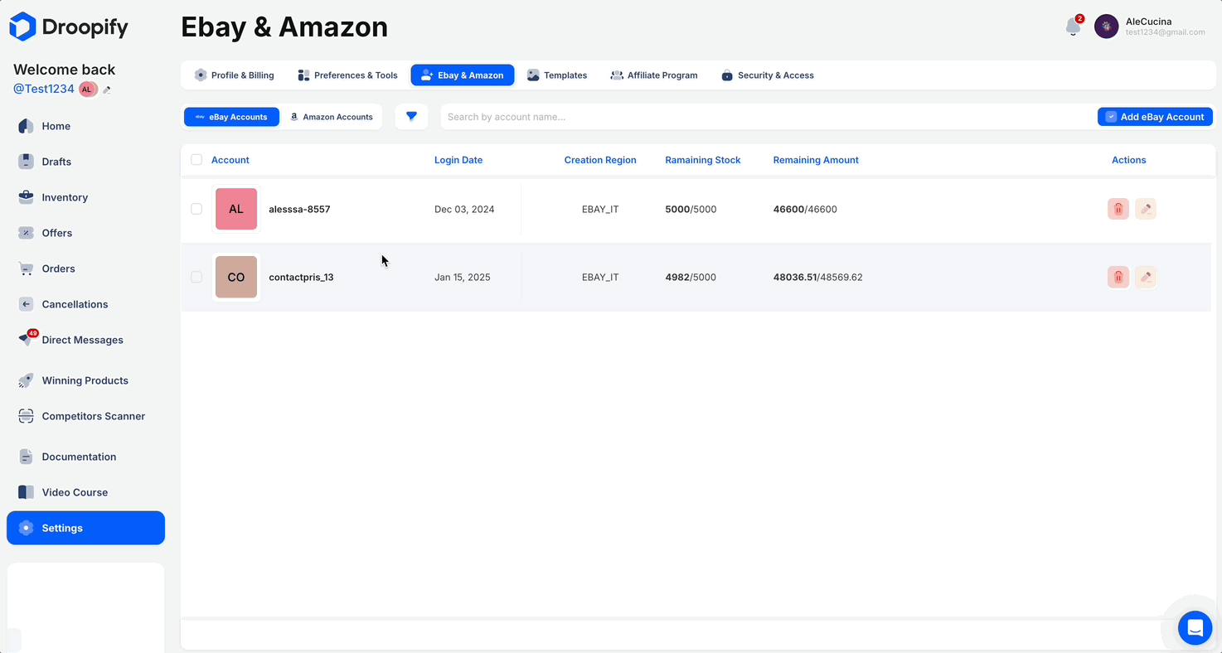The width and height of the screenshot is (1222, 653).
Task: Go to the Security & Access tab
Action: (x=768, y=75)
